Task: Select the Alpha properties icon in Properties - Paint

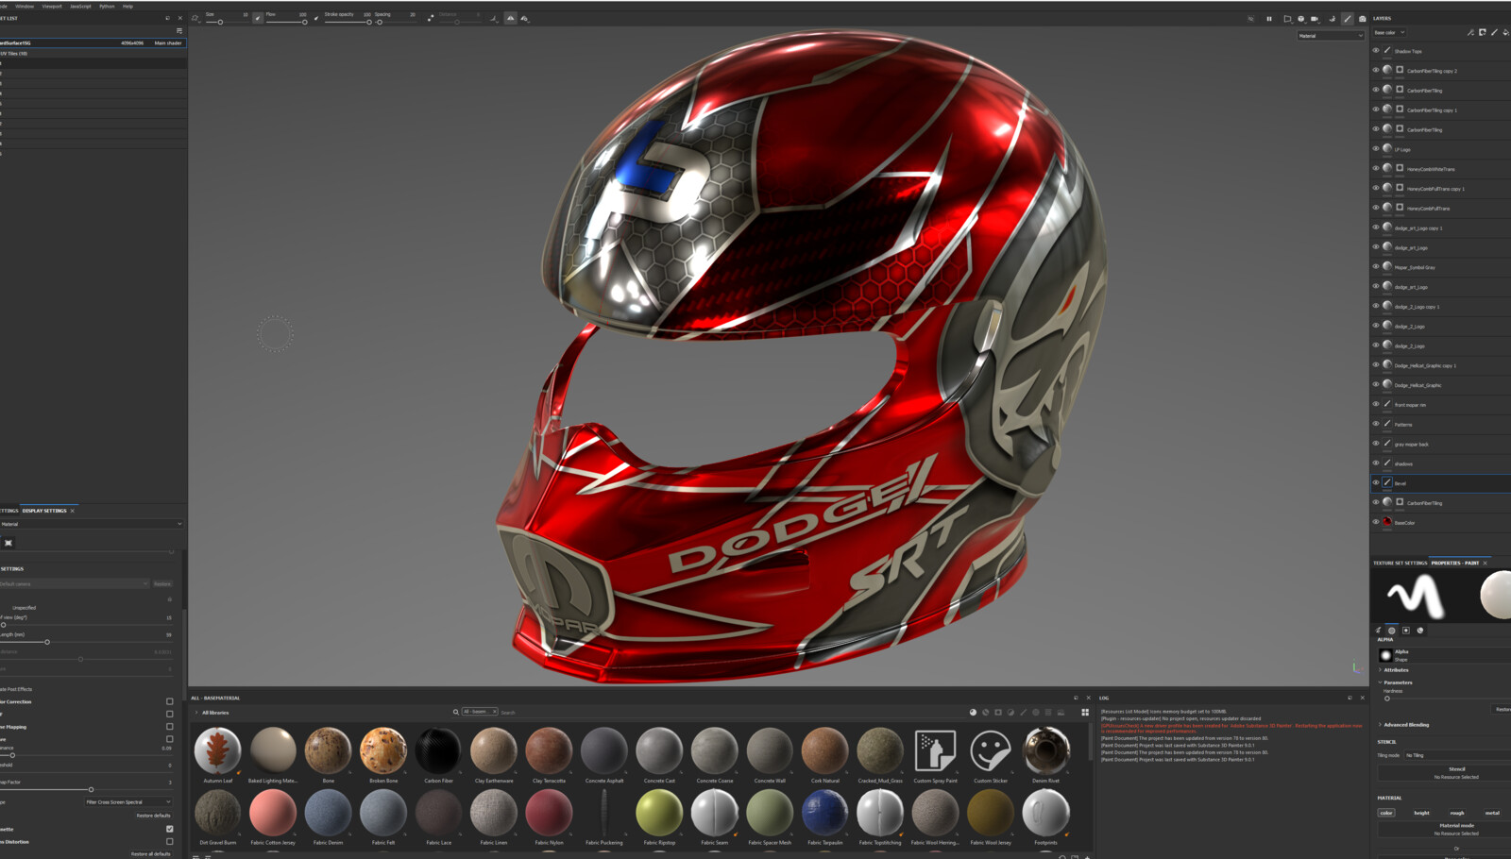Action: pos(1392,631)
